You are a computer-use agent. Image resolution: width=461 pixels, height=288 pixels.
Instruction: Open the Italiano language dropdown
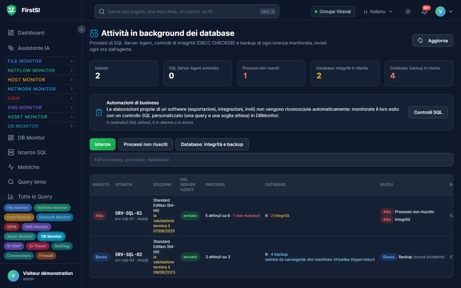point(378,12)
